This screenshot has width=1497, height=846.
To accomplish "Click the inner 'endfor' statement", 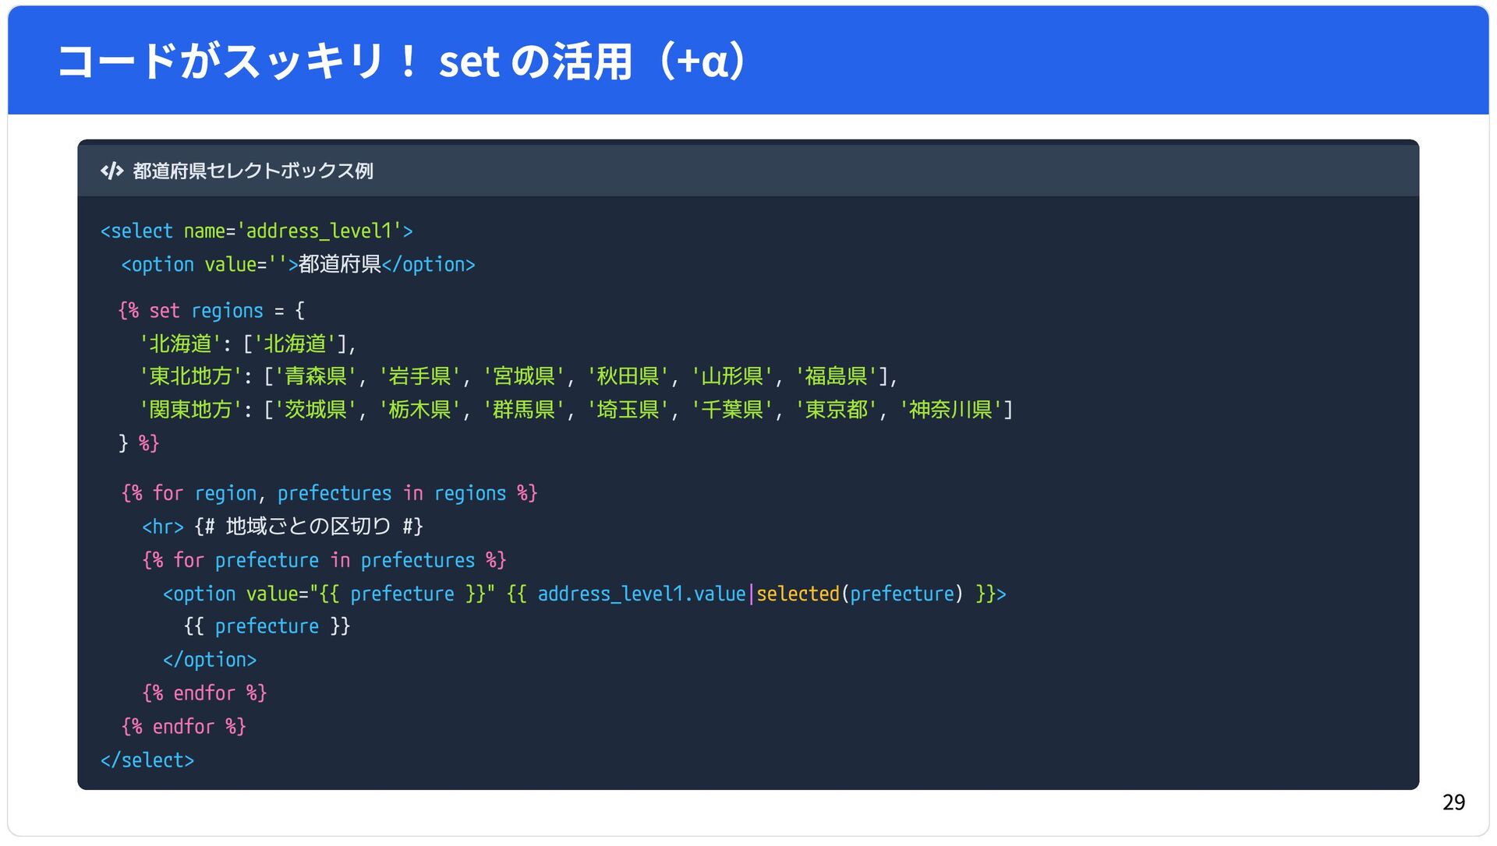I will click(204, 693).
